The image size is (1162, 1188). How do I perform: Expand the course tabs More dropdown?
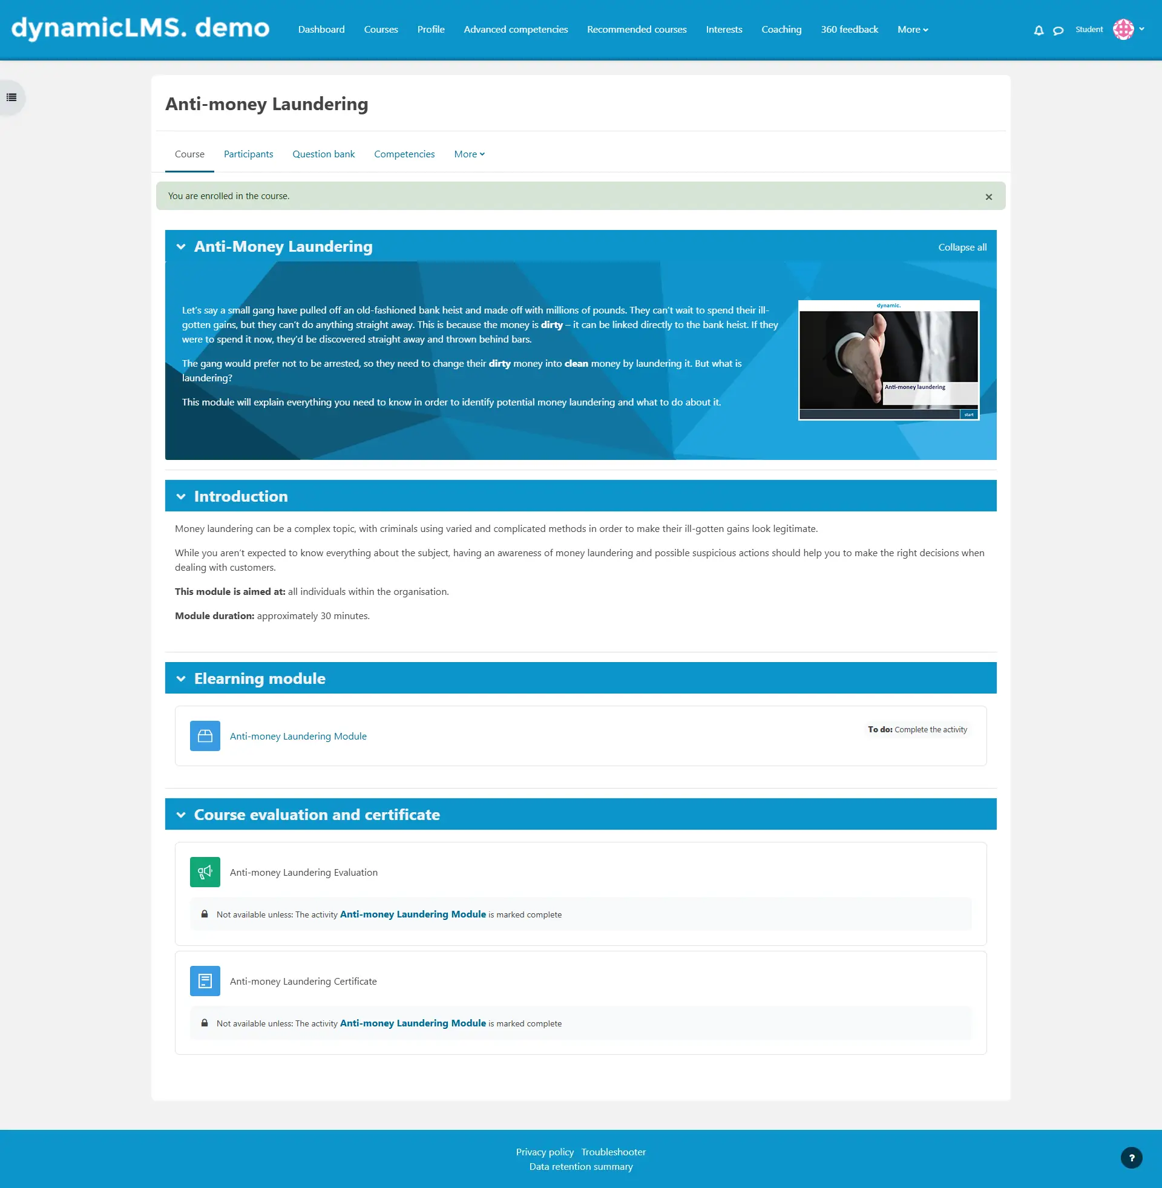469,154
